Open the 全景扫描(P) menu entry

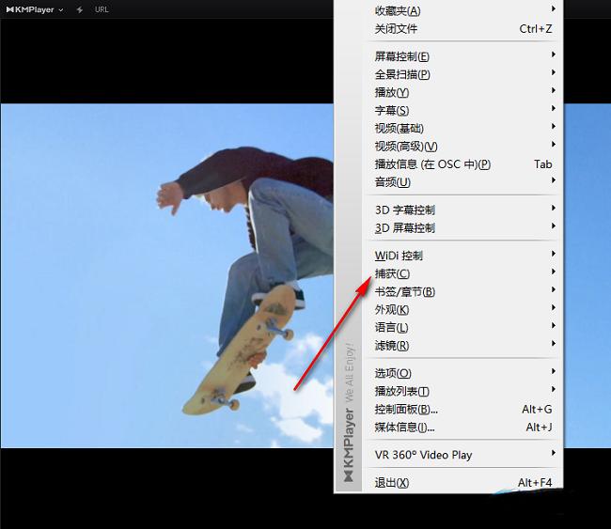401,74
